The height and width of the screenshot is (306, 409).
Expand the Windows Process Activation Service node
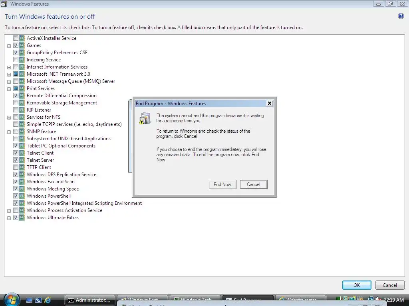[x=9, y=211]
